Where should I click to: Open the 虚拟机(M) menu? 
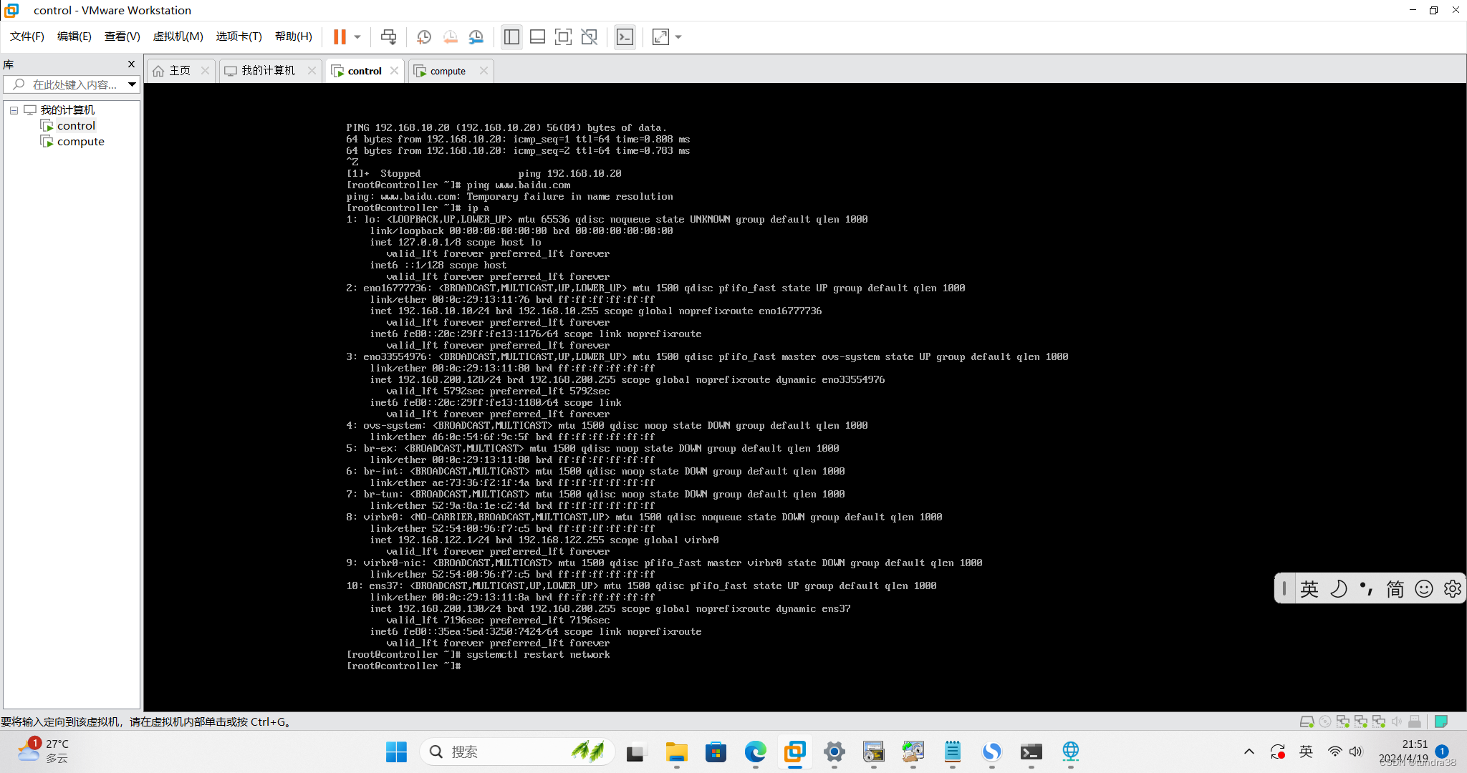(x=178, y=37)
